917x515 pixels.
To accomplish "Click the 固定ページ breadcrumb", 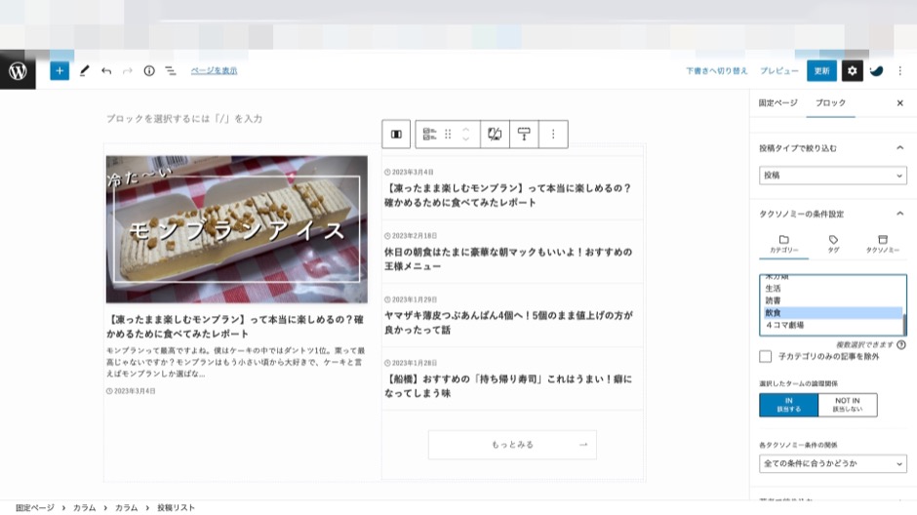I will point(35,508).
